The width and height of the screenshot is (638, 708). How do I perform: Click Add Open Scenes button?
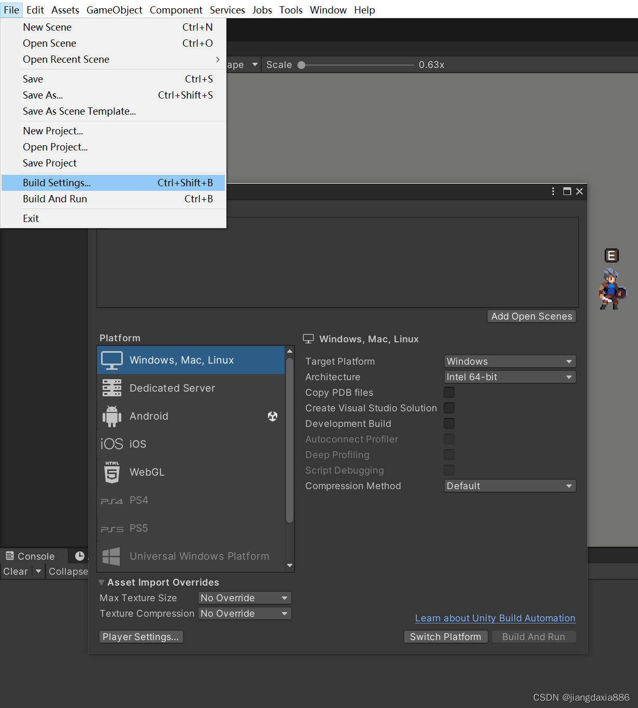point(532,316)
